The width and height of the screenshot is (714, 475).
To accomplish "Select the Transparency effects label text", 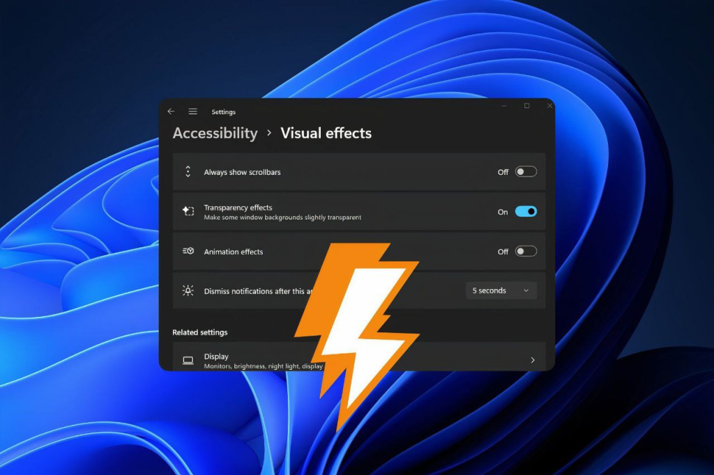I will [238, 208].
